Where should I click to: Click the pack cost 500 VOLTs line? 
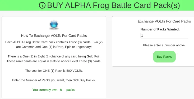pos(54,71)
